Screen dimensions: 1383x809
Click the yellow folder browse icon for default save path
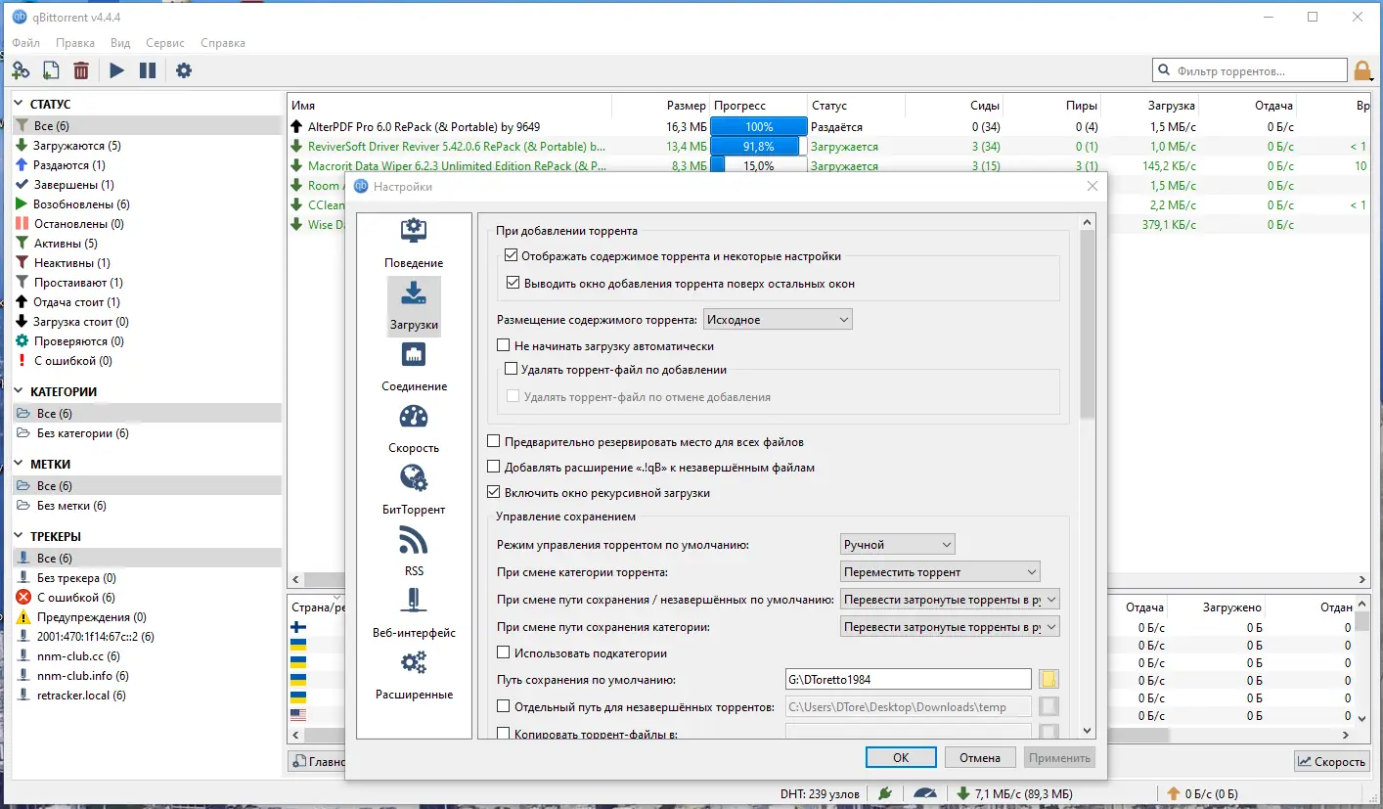[1048, 680]
